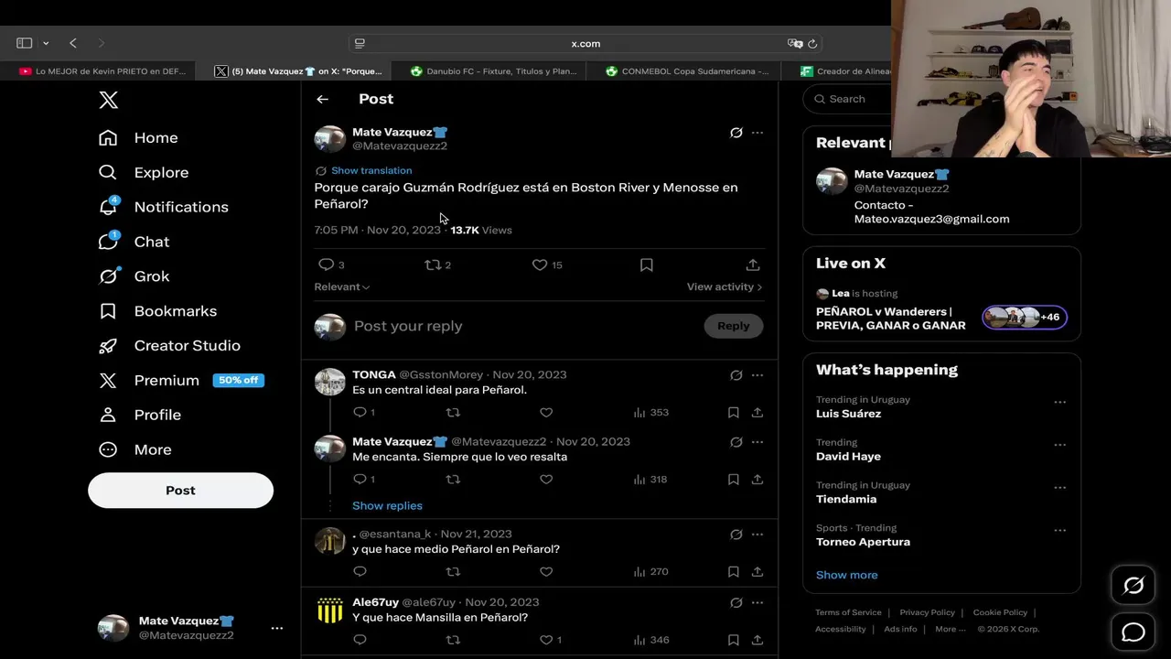Go back in Safari toolbar
Viewport: 1171px width, 659px height.
coord(73,43)
